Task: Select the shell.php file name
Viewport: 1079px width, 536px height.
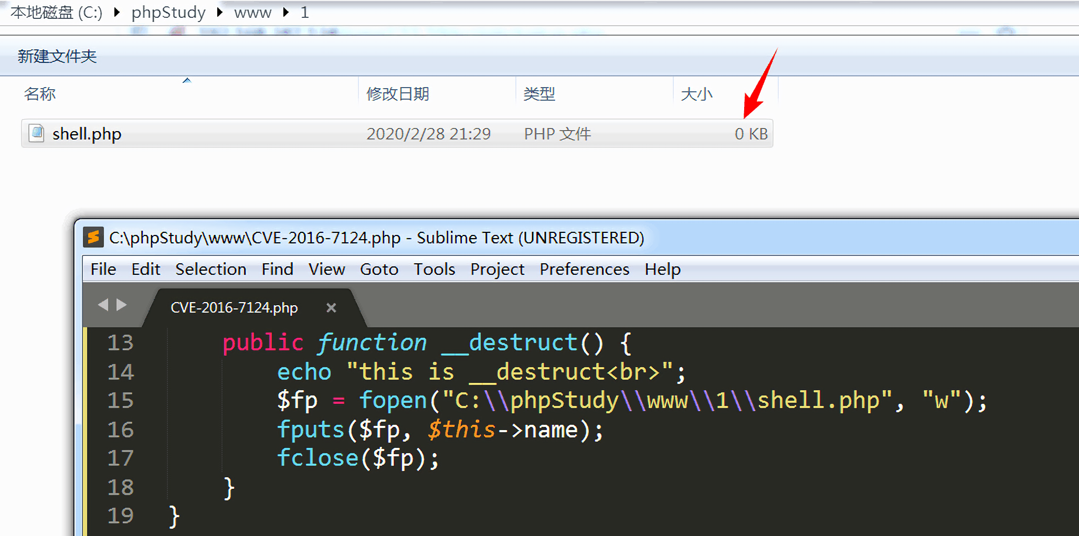Action: pyautogui.click(x=87, y=134)
